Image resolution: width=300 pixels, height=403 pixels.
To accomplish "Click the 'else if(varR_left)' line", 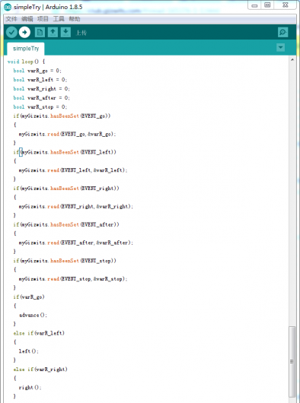I will [39, 333].
